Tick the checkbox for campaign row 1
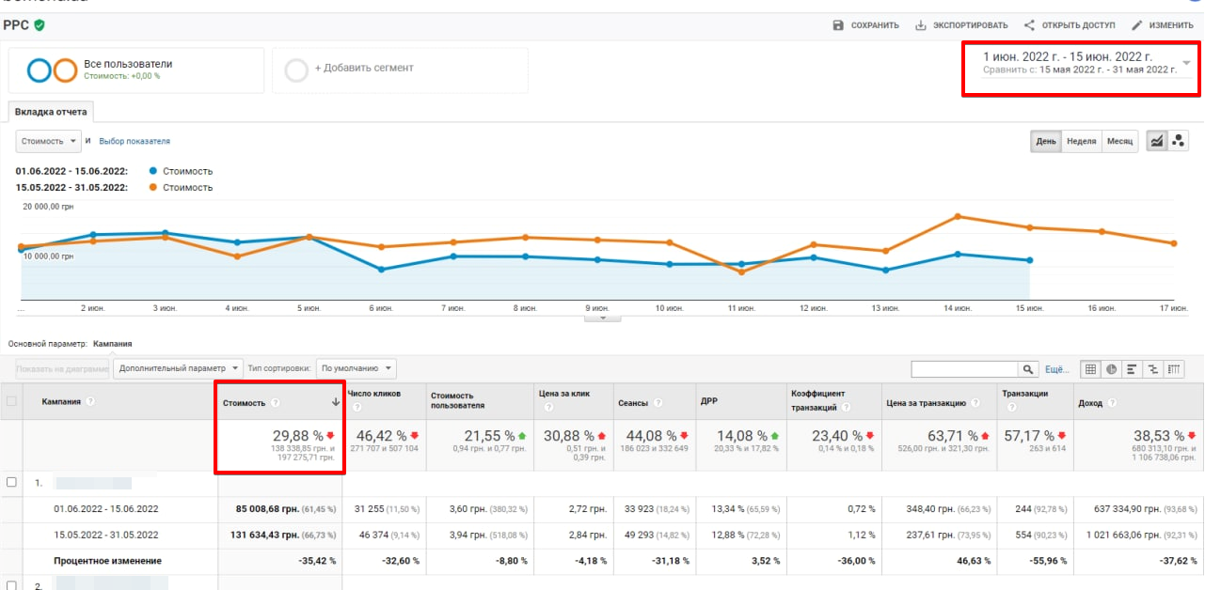Screen dimensions: 1205x590 coord(12,482)
